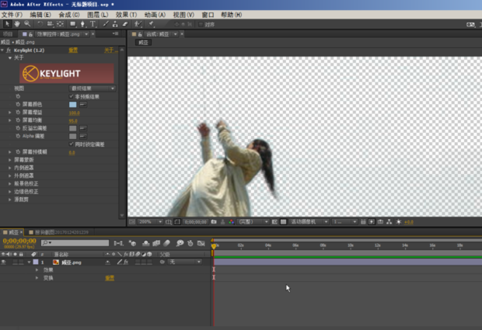Click the reset exposure icon in viewer
The height and width of the screenshot is (330, 482).
click(399, 221)
